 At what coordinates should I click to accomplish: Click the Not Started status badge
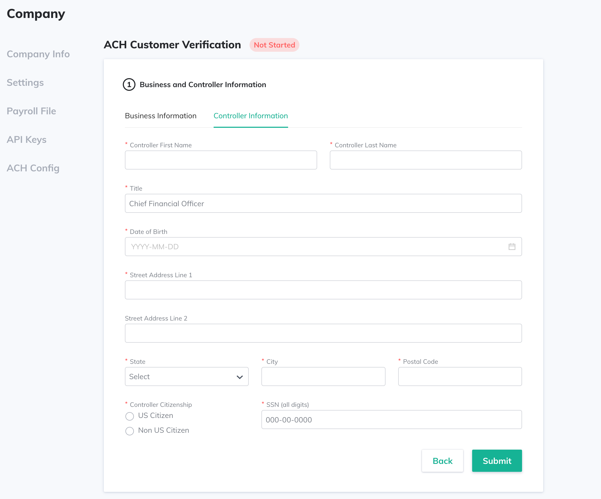[x=274, y=45]
